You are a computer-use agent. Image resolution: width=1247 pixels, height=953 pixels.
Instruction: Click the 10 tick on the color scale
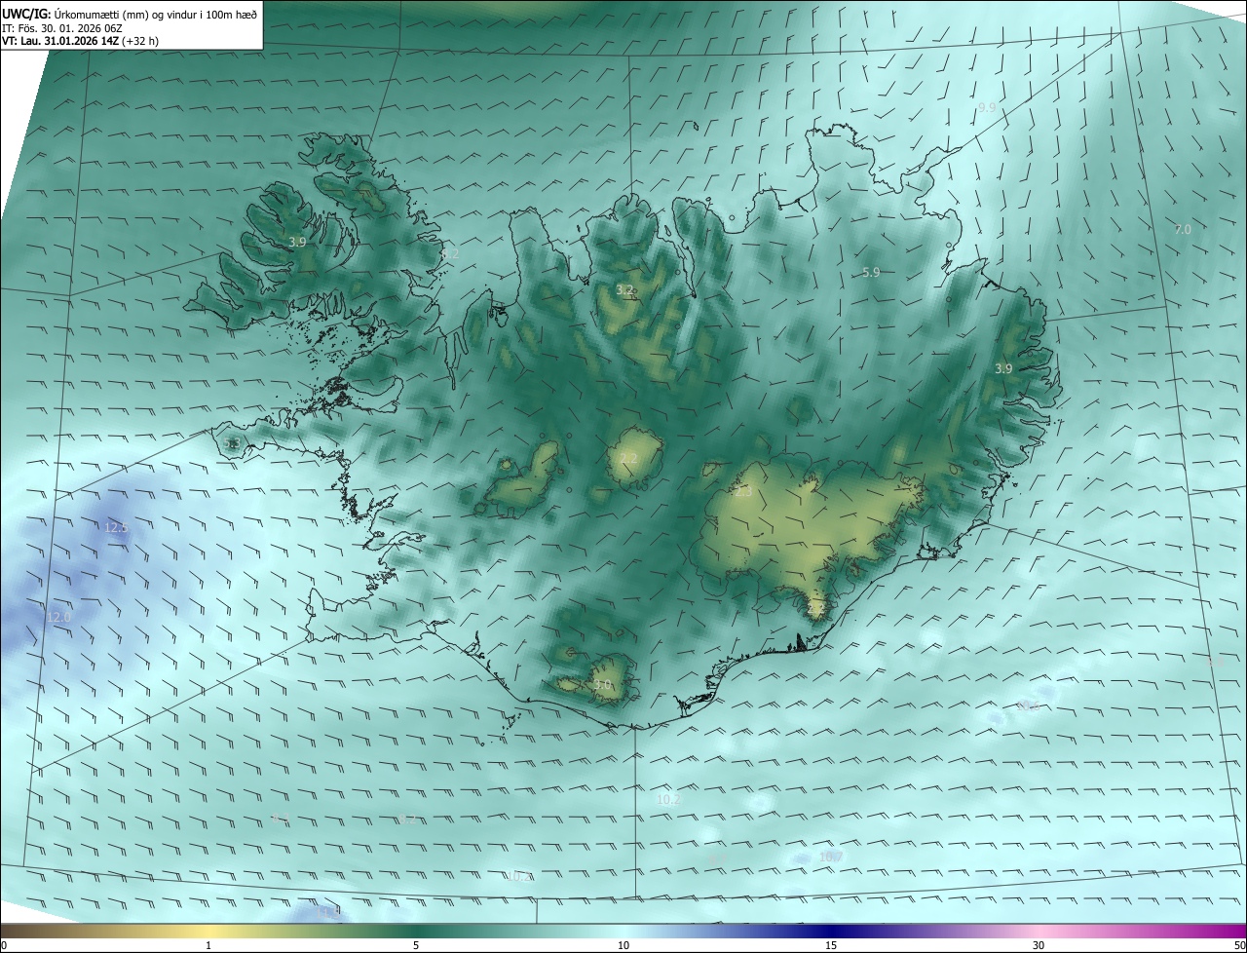623,946
